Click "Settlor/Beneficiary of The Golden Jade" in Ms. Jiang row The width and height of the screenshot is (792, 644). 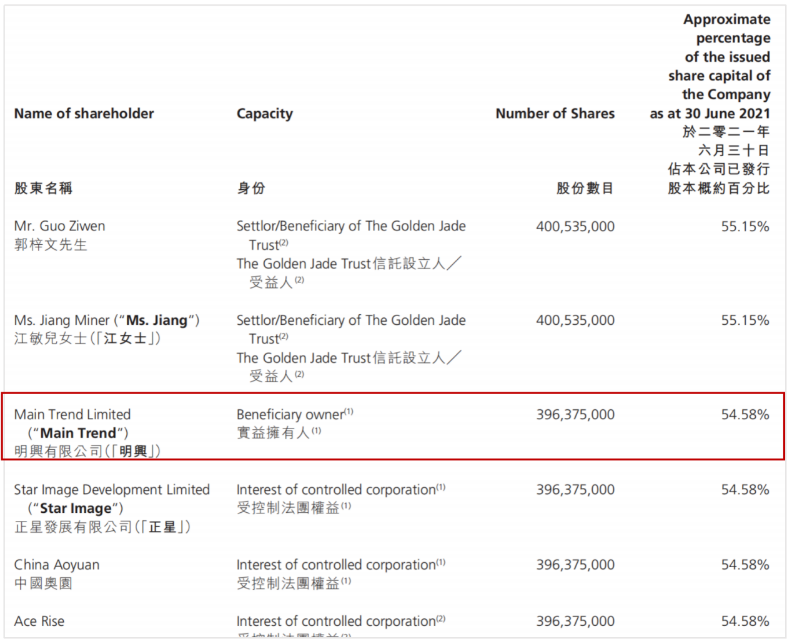(351, 320)
